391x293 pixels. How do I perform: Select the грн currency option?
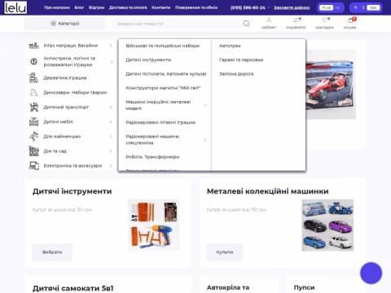click(x=373, y=7)
